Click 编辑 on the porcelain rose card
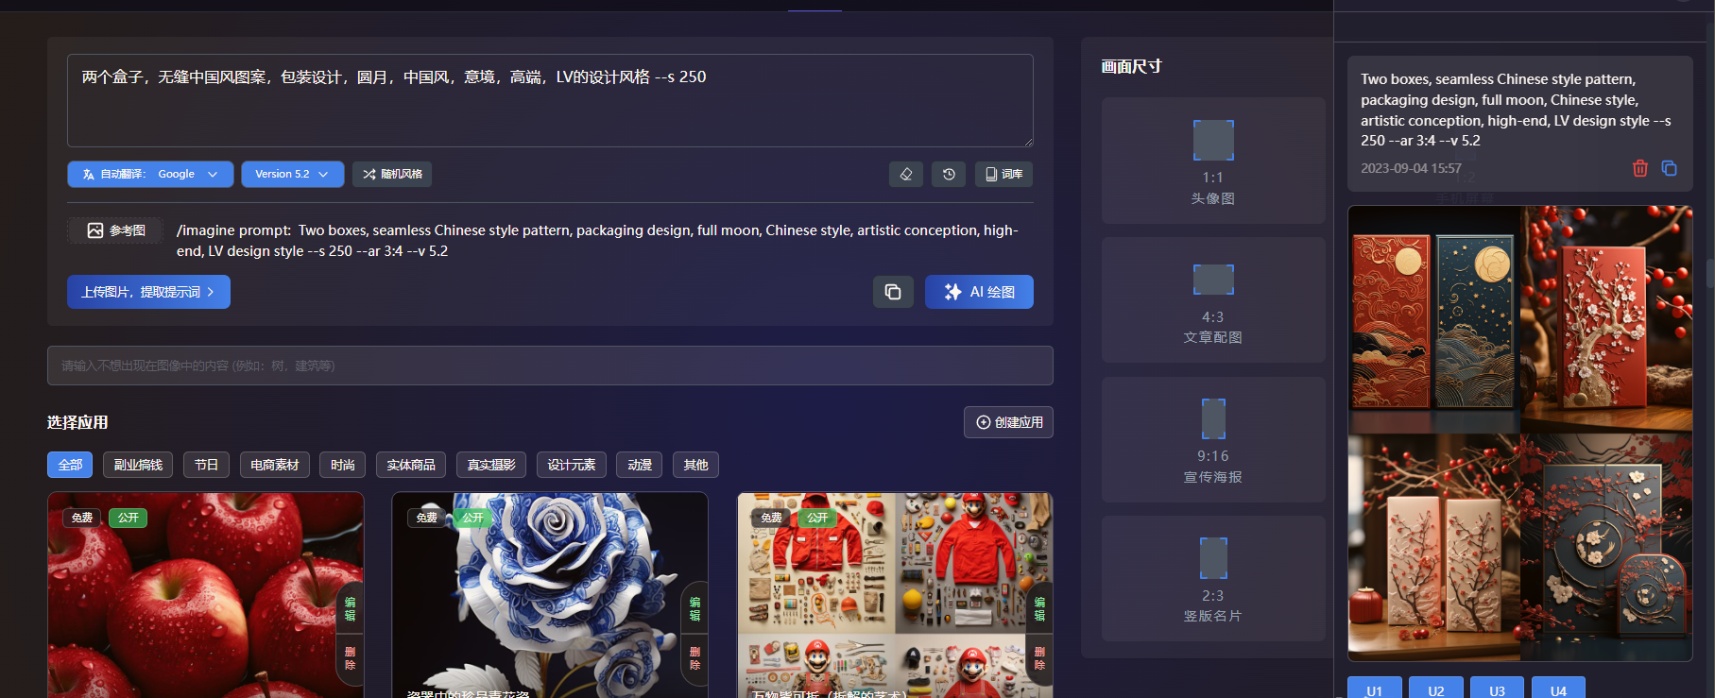Screen dimensions: 1715x698 (695, 609)
